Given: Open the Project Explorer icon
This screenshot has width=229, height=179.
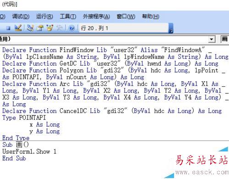Looking at the screenshot, I should tap(30, 28).
